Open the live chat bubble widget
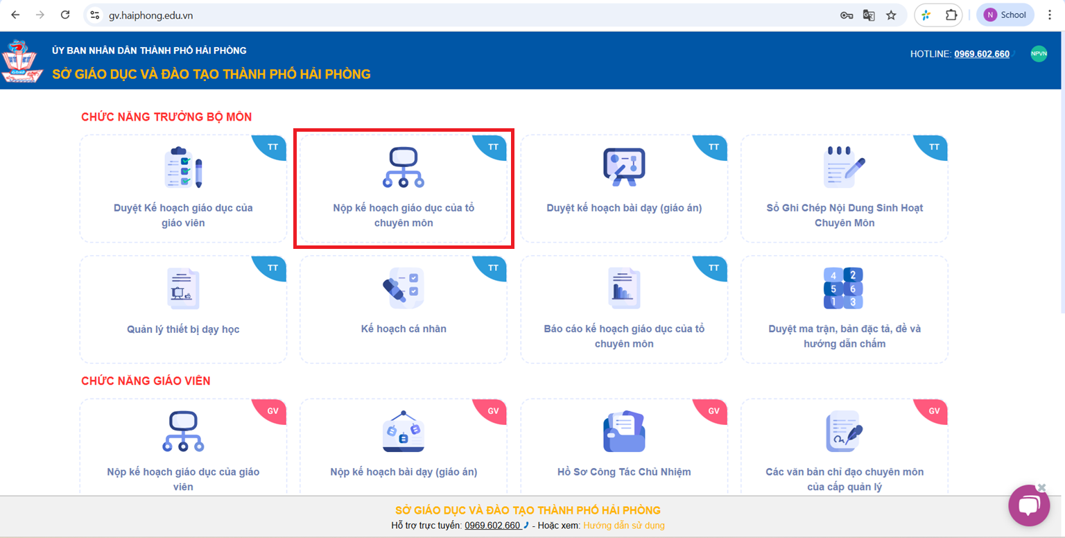This screenshot has height=538, width=1065. [x=1029, y=506]
